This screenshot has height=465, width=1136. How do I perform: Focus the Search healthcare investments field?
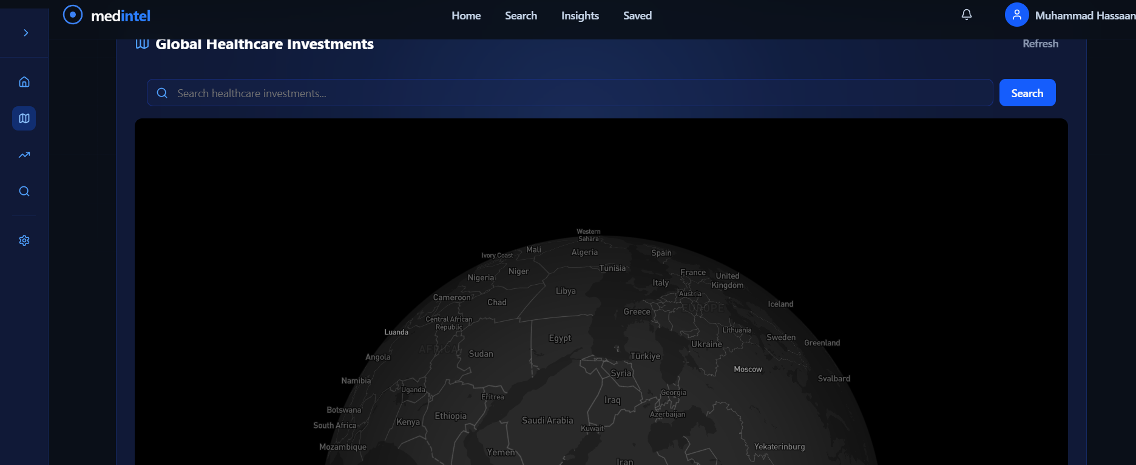(570, 93)
